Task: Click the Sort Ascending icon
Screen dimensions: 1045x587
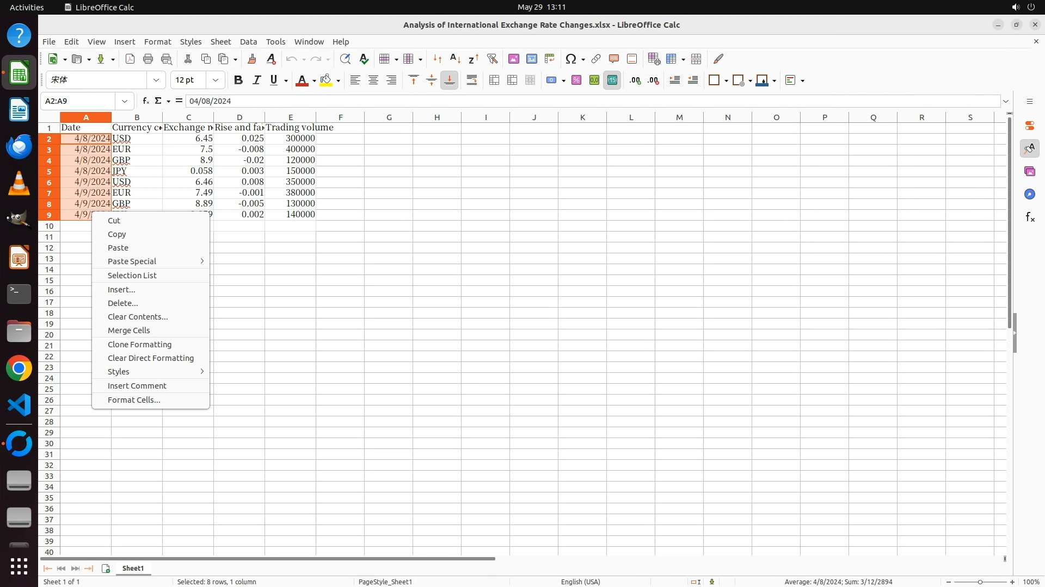Action: [456, 59]
